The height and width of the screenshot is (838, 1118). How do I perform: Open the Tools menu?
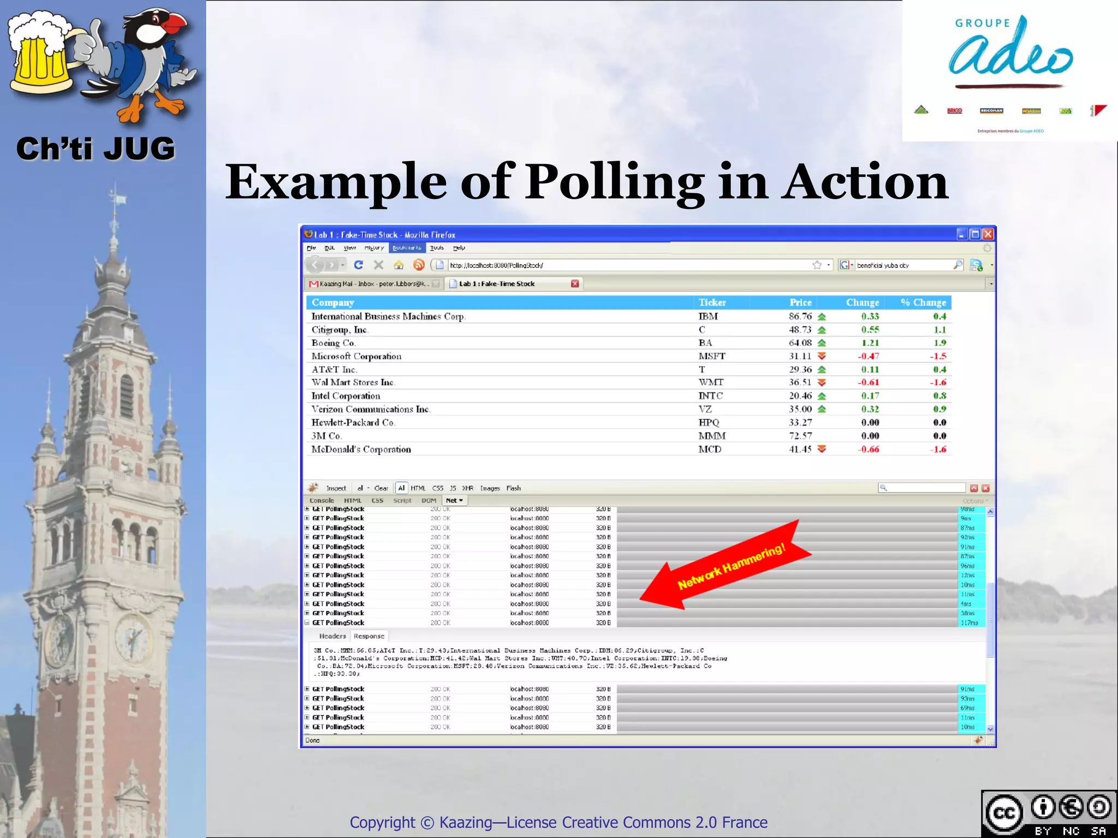click(x=437, y=248)
